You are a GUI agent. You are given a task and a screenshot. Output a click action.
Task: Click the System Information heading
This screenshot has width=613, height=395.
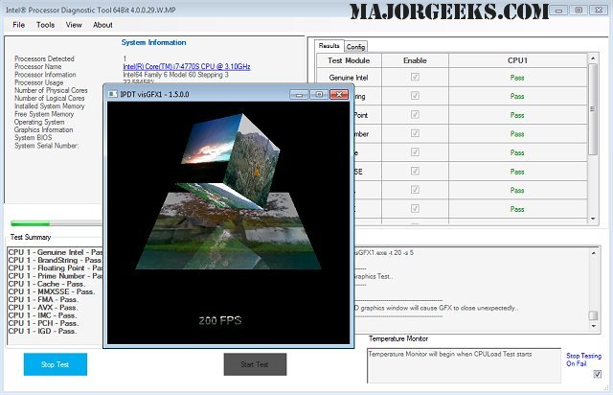[153, 42]
